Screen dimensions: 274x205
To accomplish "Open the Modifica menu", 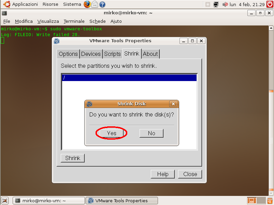I will point(24,21).
